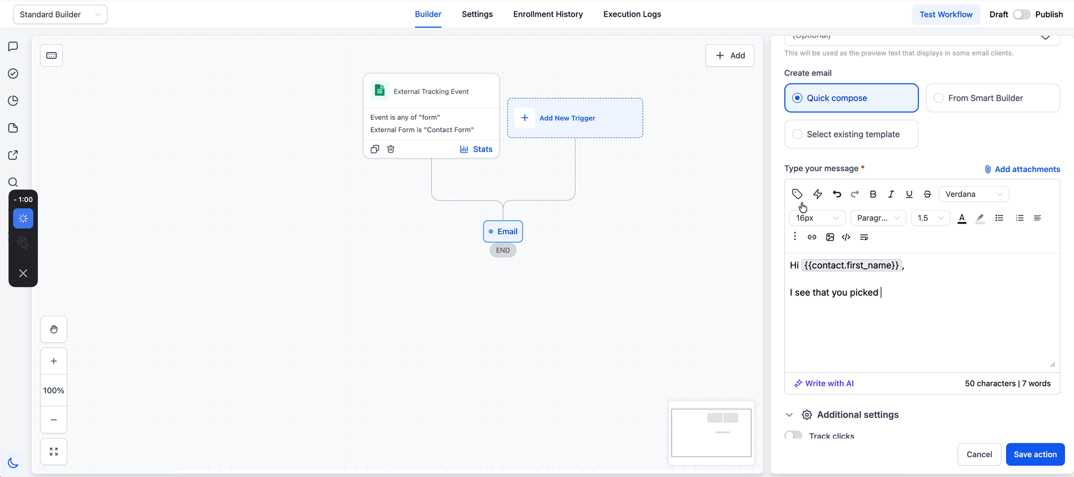
Task: Switch to Execution Logs tab
Action: (x=632, y=14)
